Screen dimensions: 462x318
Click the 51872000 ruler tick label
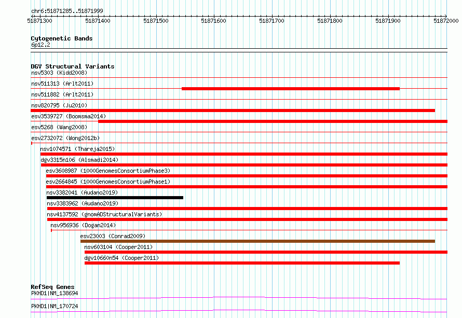[446, 21]
